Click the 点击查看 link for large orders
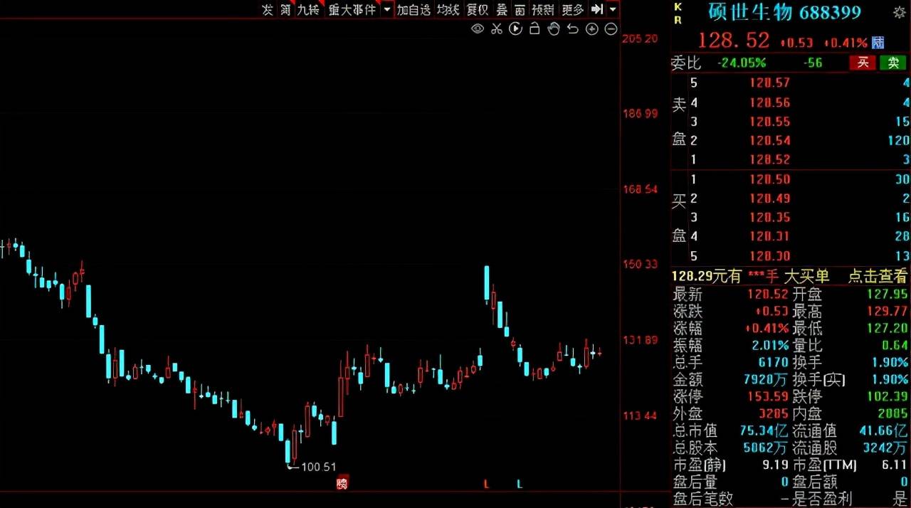This screenshot has height=508, width=911. coord(878,276)
